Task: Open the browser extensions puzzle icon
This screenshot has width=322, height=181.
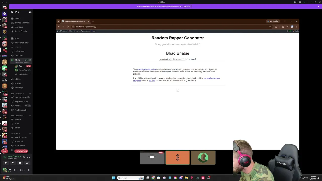Action: tap(276, 27)
